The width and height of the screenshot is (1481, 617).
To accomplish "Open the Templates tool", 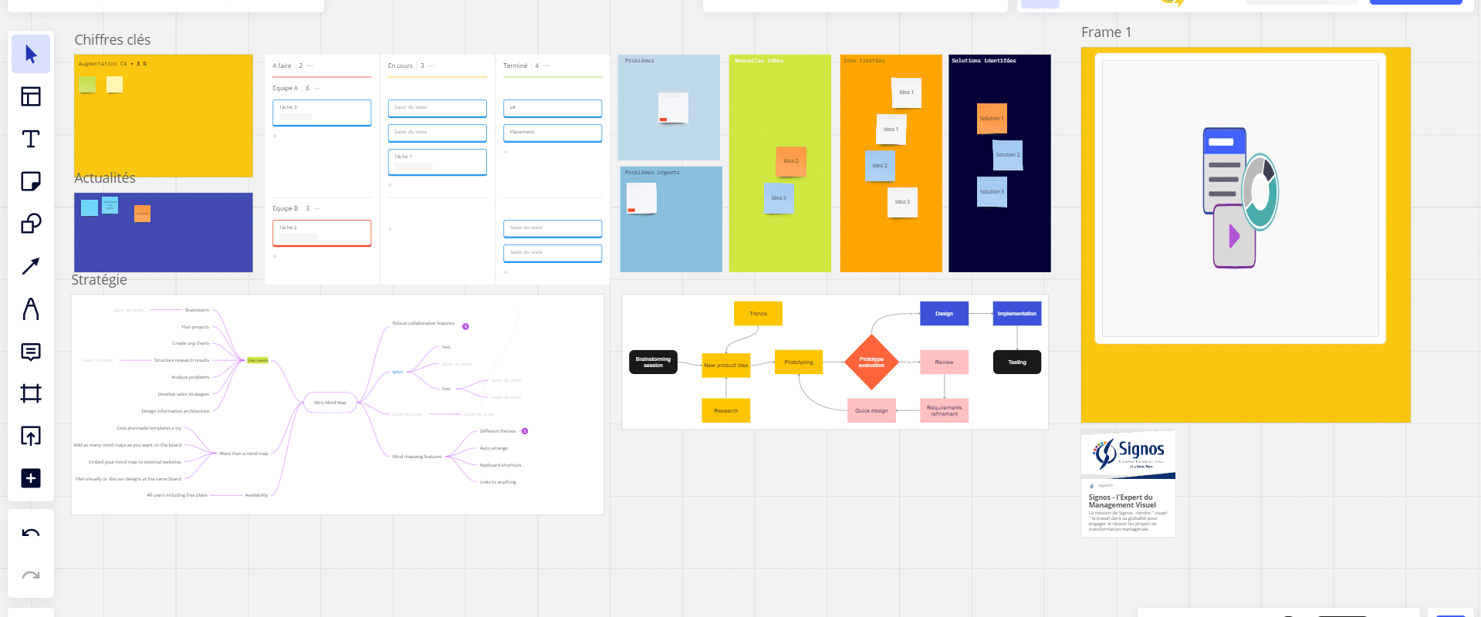I will tap(31, 96).
